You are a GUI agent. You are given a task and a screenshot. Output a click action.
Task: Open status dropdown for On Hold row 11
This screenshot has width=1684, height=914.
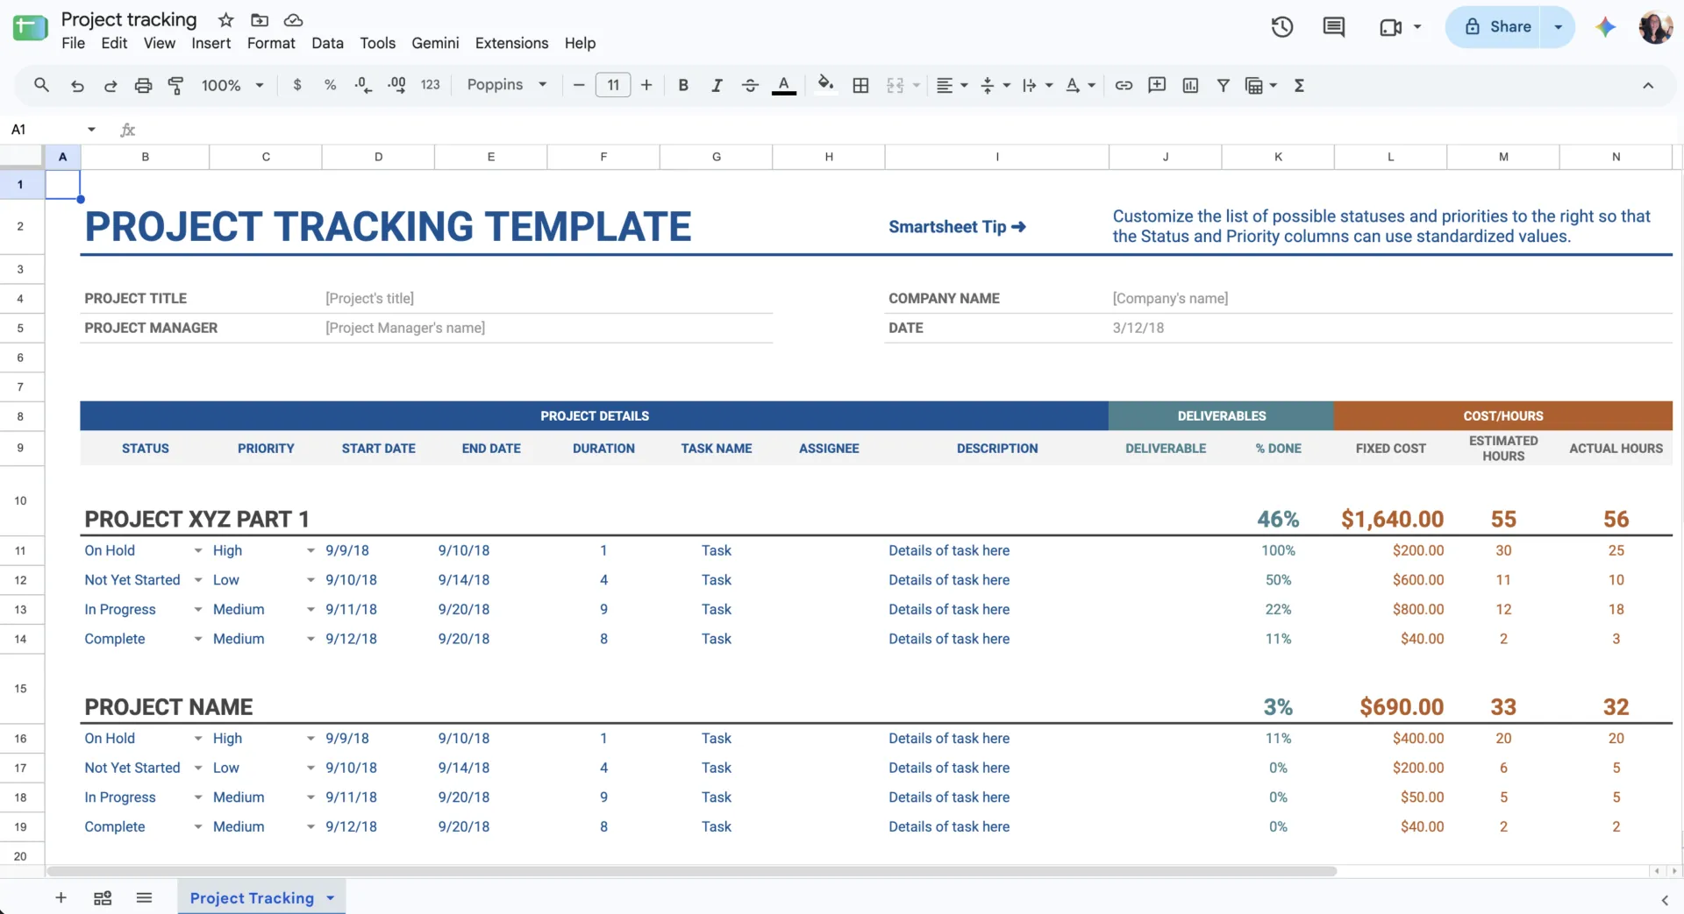coord(198,550)
